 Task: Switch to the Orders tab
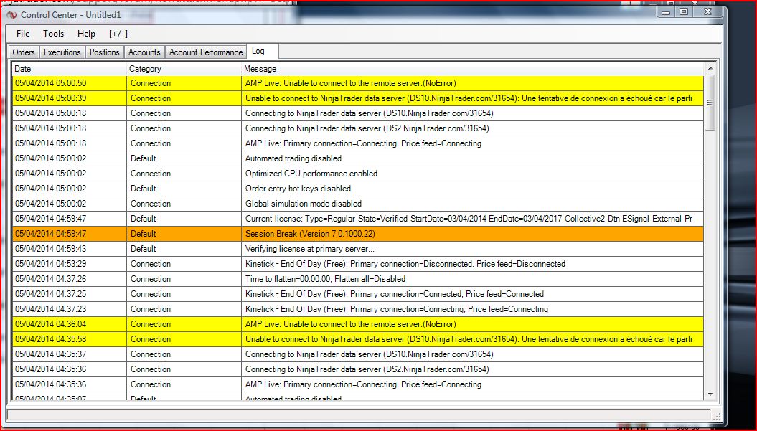[x=24, y=52]
